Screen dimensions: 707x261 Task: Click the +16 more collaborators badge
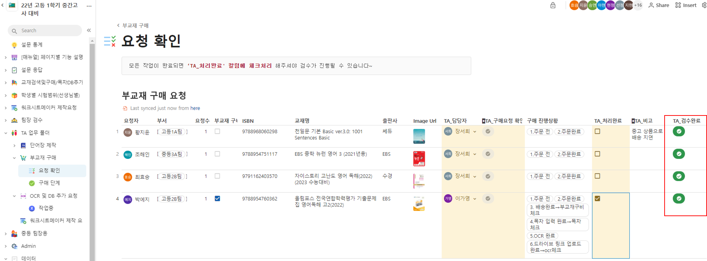638,5
